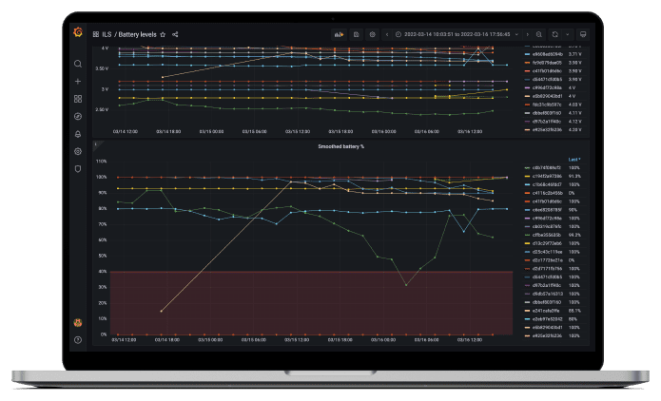
Task: Change the color swatch of the 88.1% series
Action: tap(527, 311)
